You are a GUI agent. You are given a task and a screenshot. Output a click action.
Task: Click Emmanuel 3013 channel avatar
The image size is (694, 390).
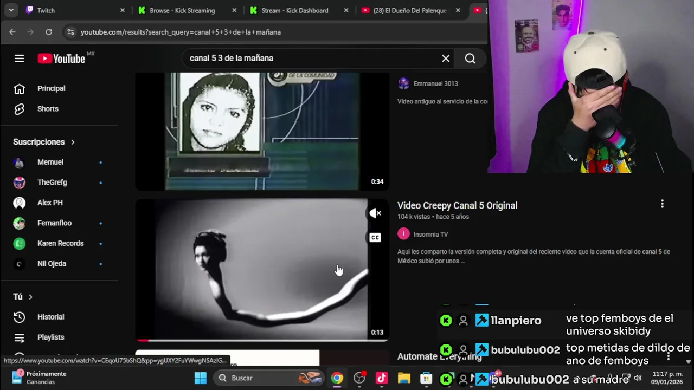[x=403, y=83]
